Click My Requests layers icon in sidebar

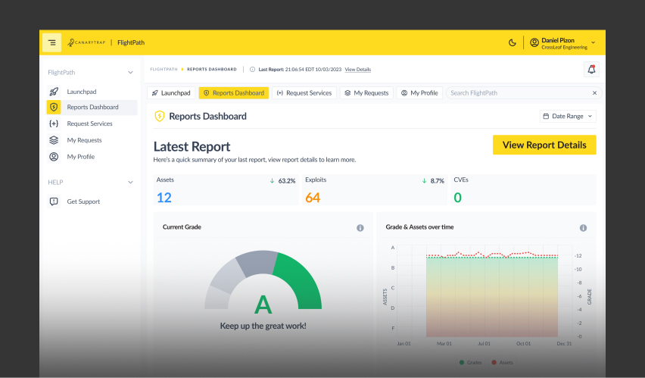54,140
